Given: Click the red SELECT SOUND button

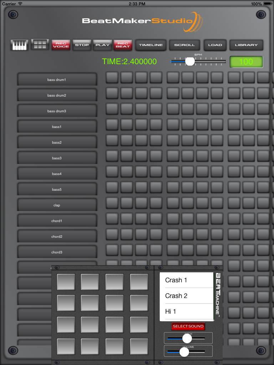Looking at the screenshot, I should [188, 327].
